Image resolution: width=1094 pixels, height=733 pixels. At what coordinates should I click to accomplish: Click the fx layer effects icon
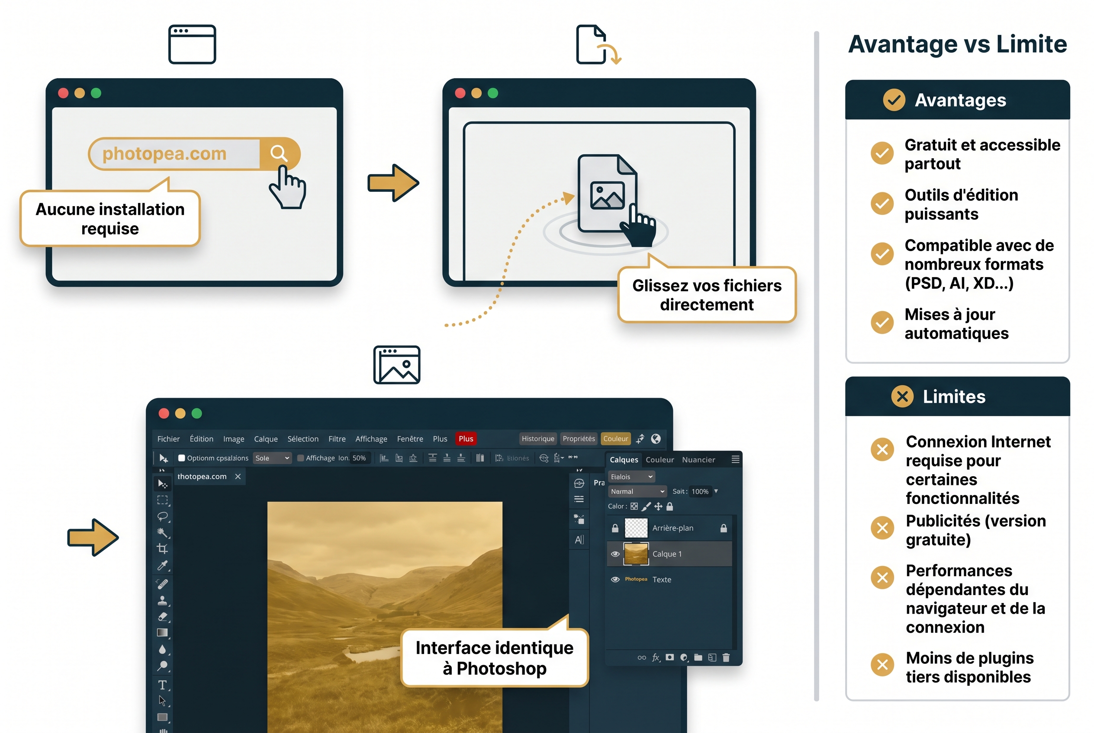[x=656, y=658]
